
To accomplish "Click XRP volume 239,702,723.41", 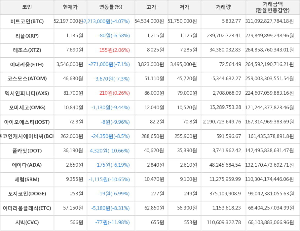I will [224, 36].
